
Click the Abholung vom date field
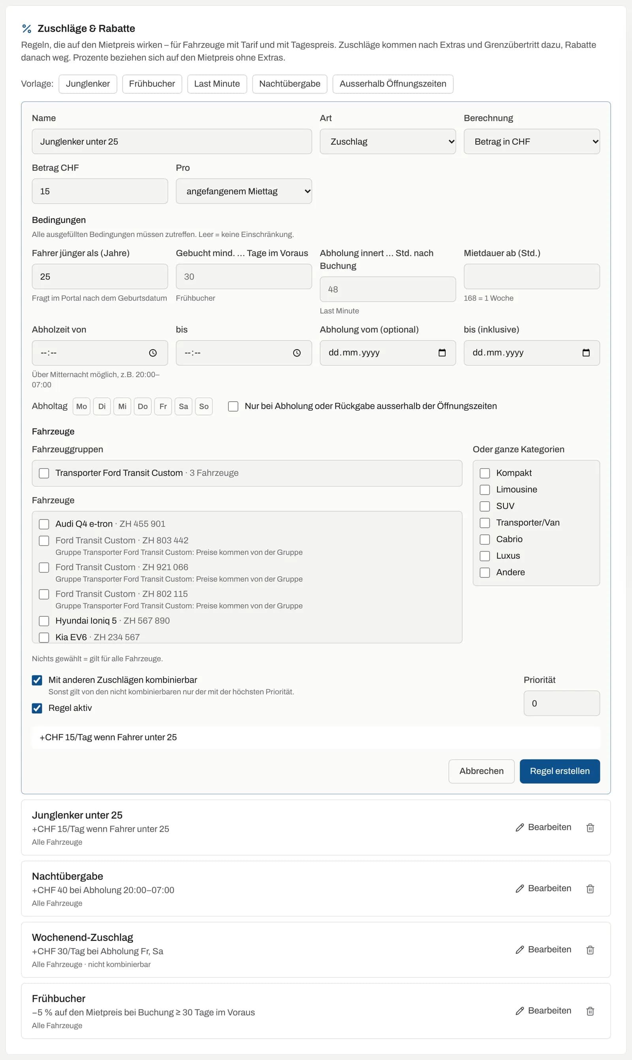[x=387, y=353]
